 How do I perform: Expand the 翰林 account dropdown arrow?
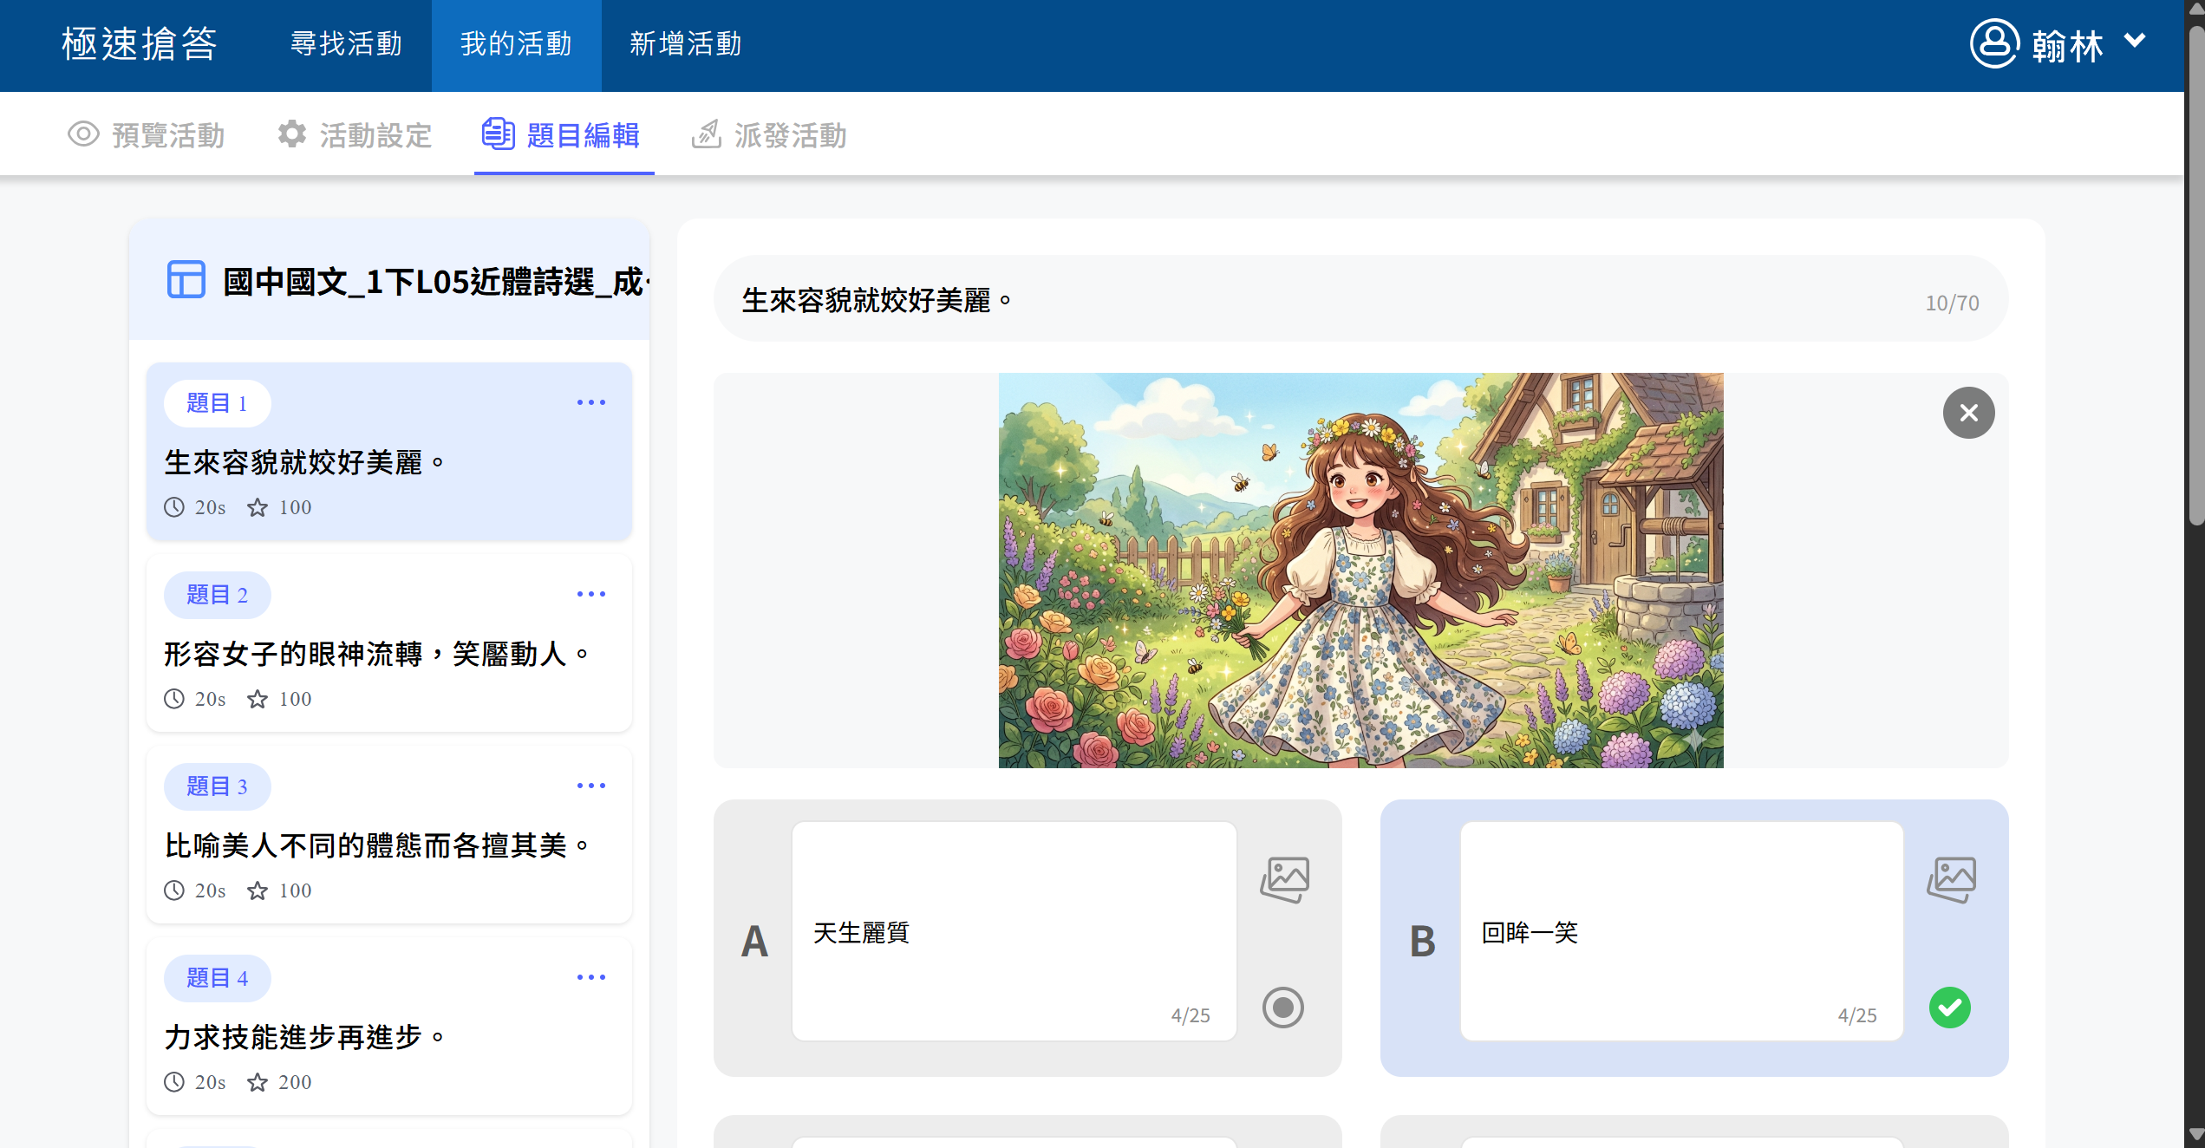[x=2134, y=41]
